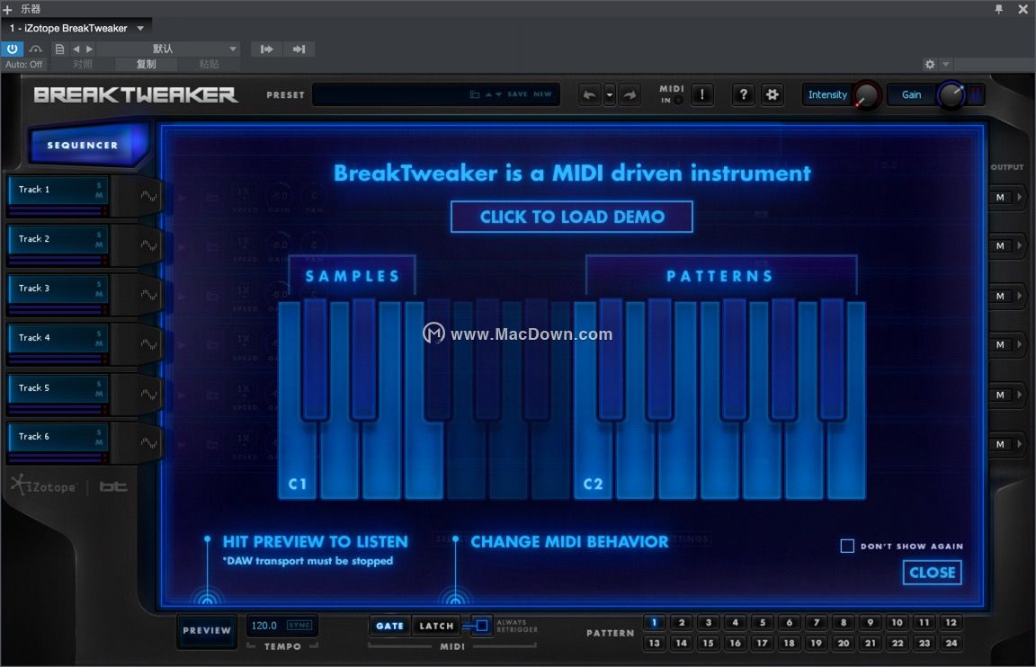Open the question mark help button

[x=744, y=95]
